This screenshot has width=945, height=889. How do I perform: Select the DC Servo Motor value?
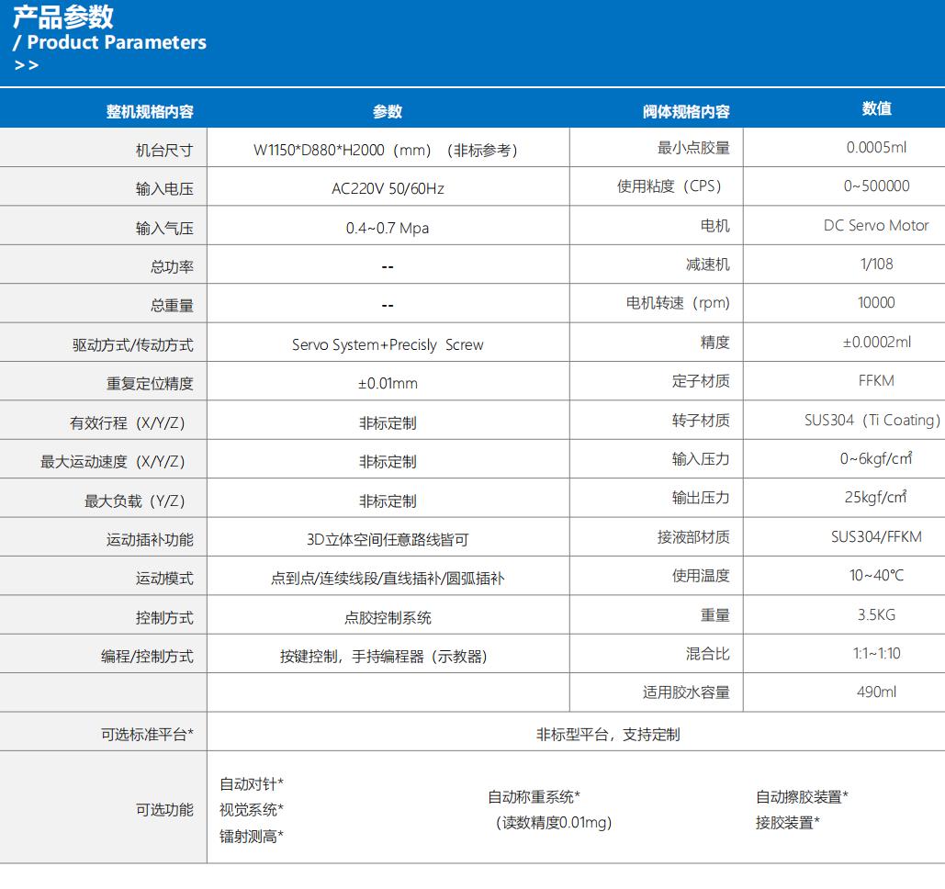(876, 225)
